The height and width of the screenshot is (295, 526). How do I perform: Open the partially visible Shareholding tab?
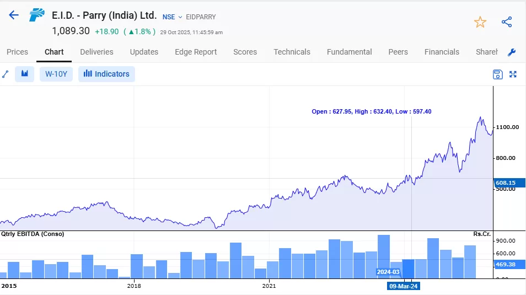(486, 52)
